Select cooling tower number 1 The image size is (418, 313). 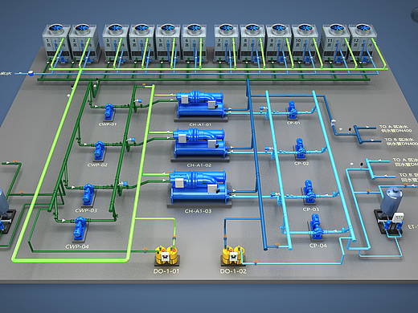[x=55, y=43]
